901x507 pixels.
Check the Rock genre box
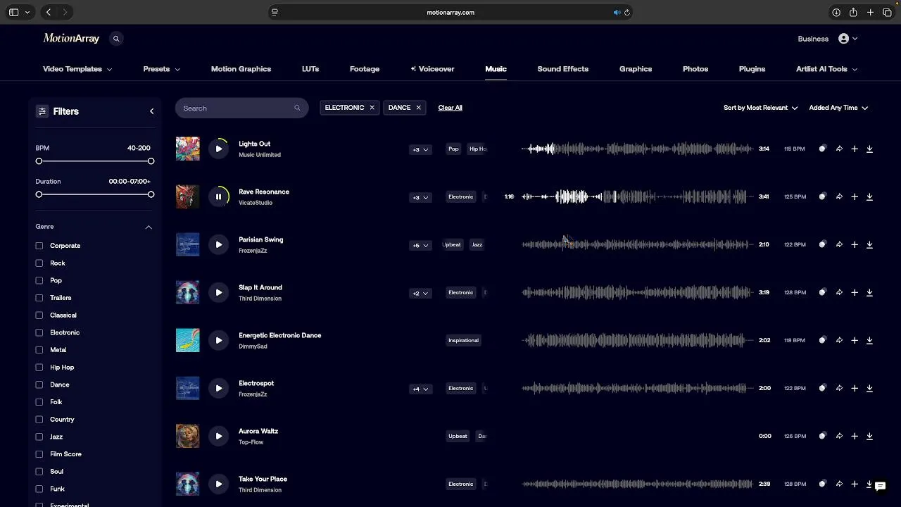coord(39,263)
